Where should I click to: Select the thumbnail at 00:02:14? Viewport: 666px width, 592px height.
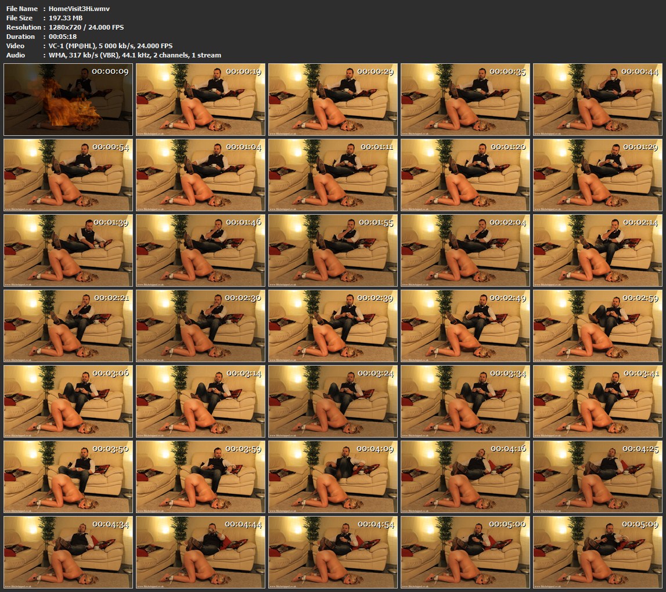click(x=597, y=251)
